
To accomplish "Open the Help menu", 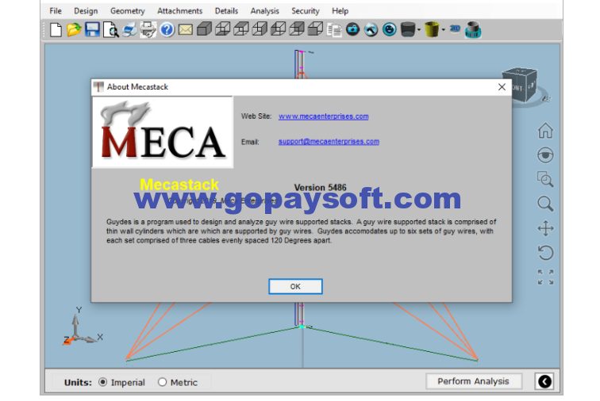I will (340, 11).
